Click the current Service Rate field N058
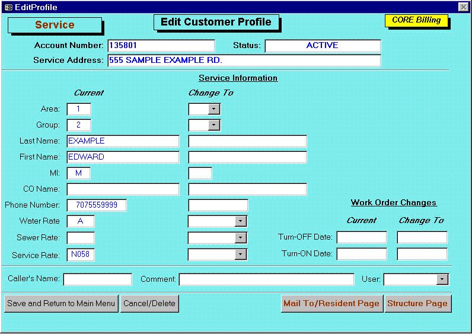The width and height of the screenshot is (472, 334). 81,255
